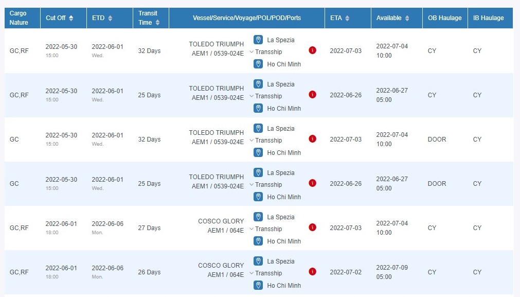520x297 pixels.
Task: Click the red info icon in the first row
Action: pyautogui.click(x=312, y=50)
